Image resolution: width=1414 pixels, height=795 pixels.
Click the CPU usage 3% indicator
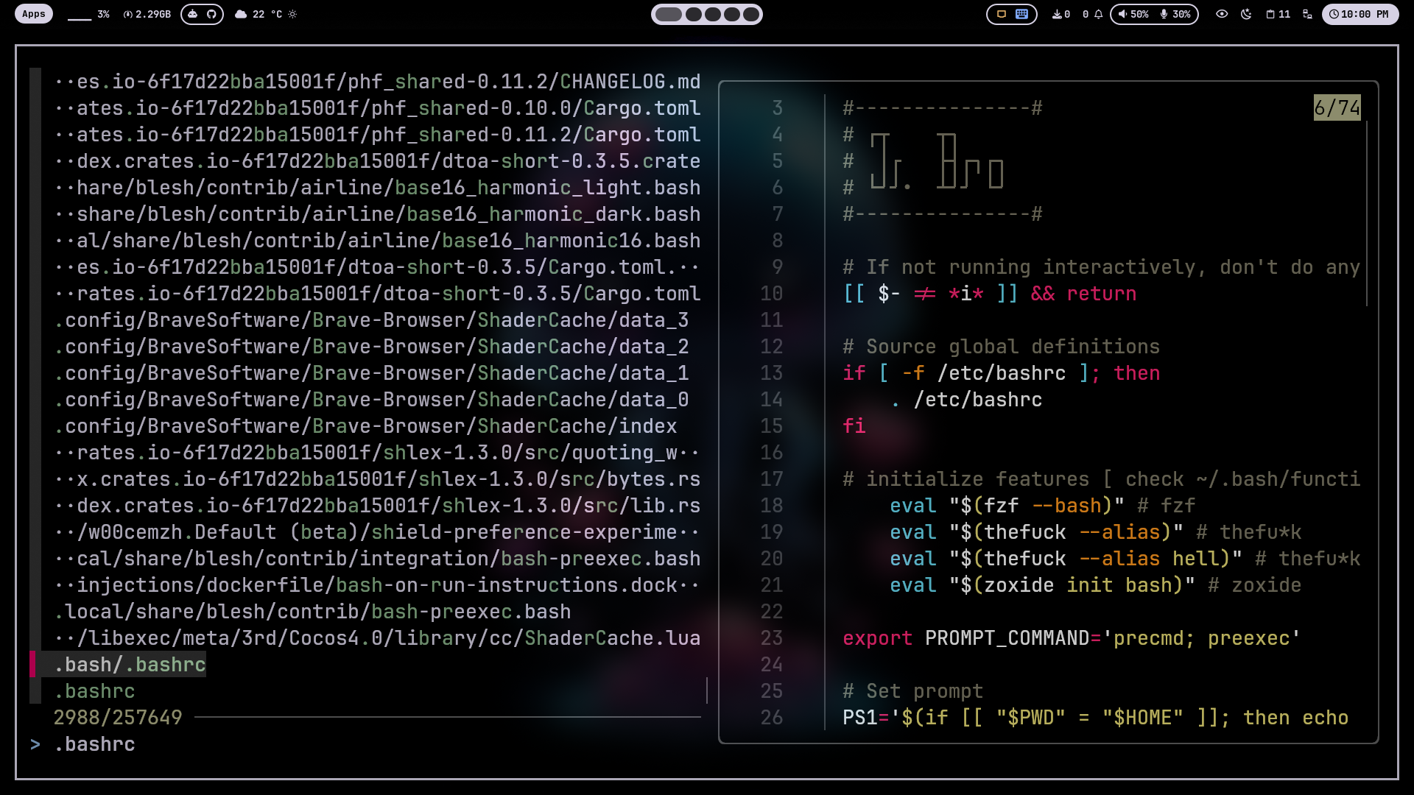pyautogui.click(x=88, y=14)
